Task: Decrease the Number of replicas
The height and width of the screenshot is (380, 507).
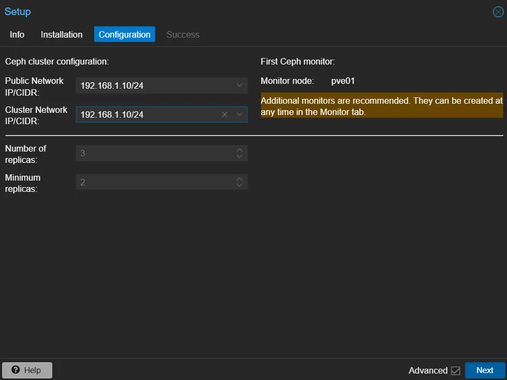Action: pyautogui.click(x=240, y=156)
